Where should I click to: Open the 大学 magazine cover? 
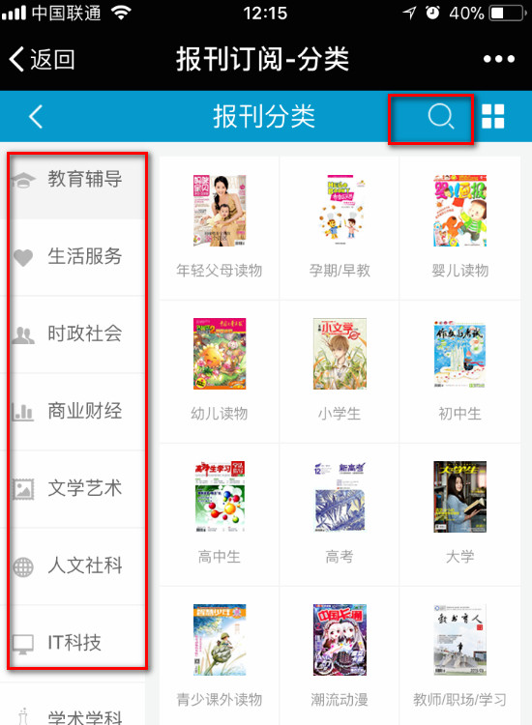pos(459,497)
